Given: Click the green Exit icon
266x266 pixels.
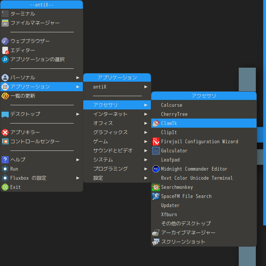Looking at the screenshot, I should point(5,187).
